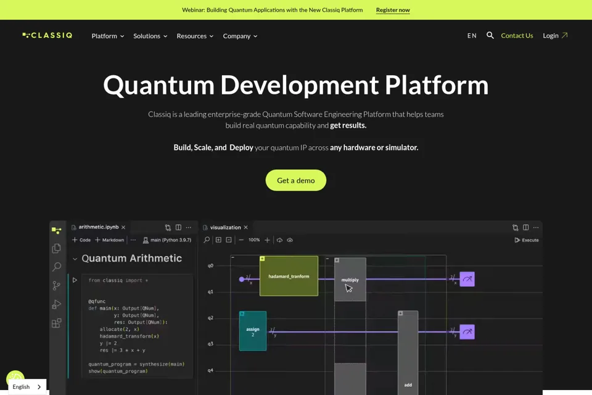Click split editor icon in visualization panel top right
Screen dimensions: 592x395
525,227
